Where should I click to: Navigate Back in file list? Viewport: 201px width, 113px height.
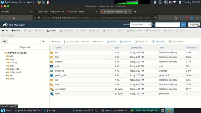[x=86, y=42]
